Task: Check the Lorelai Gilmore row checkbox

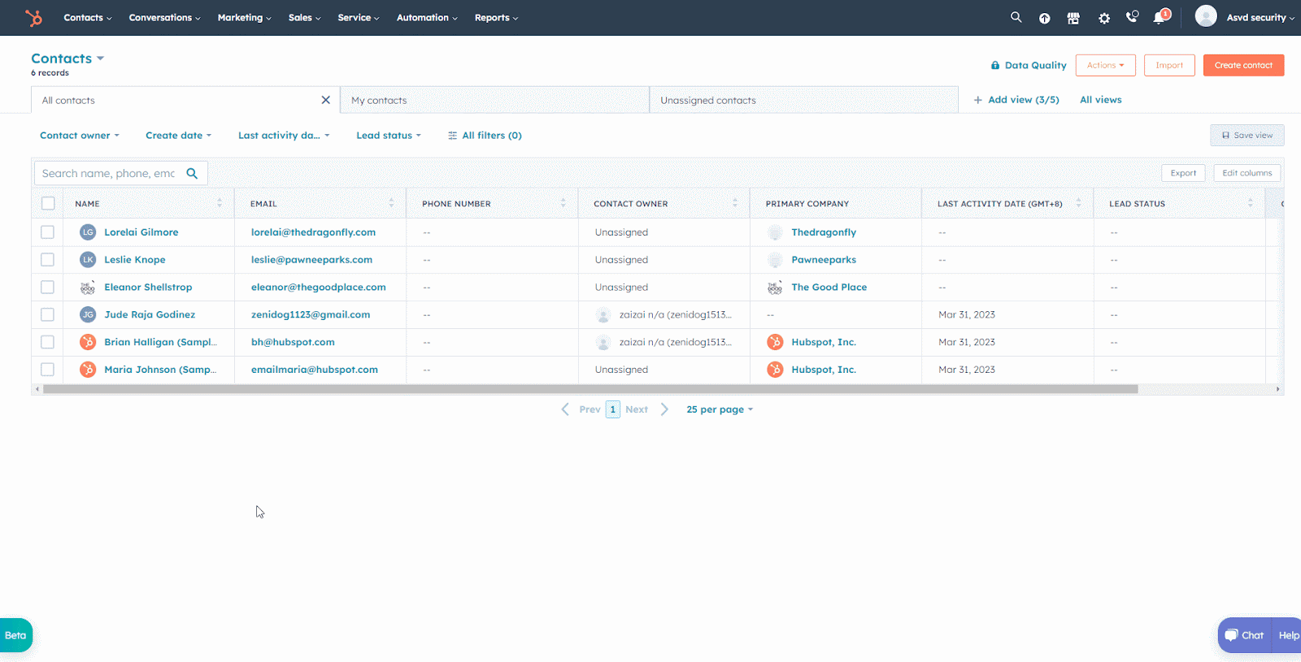Action: [x=48, y=232]
